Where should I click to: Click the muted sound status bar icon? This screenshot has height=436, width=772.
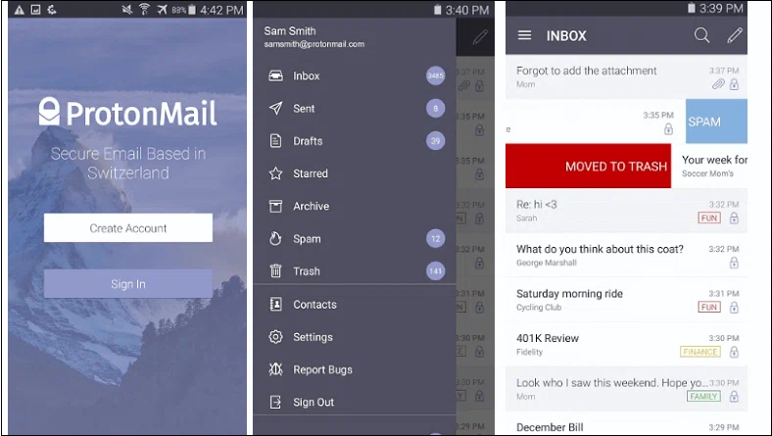point(127,10)
